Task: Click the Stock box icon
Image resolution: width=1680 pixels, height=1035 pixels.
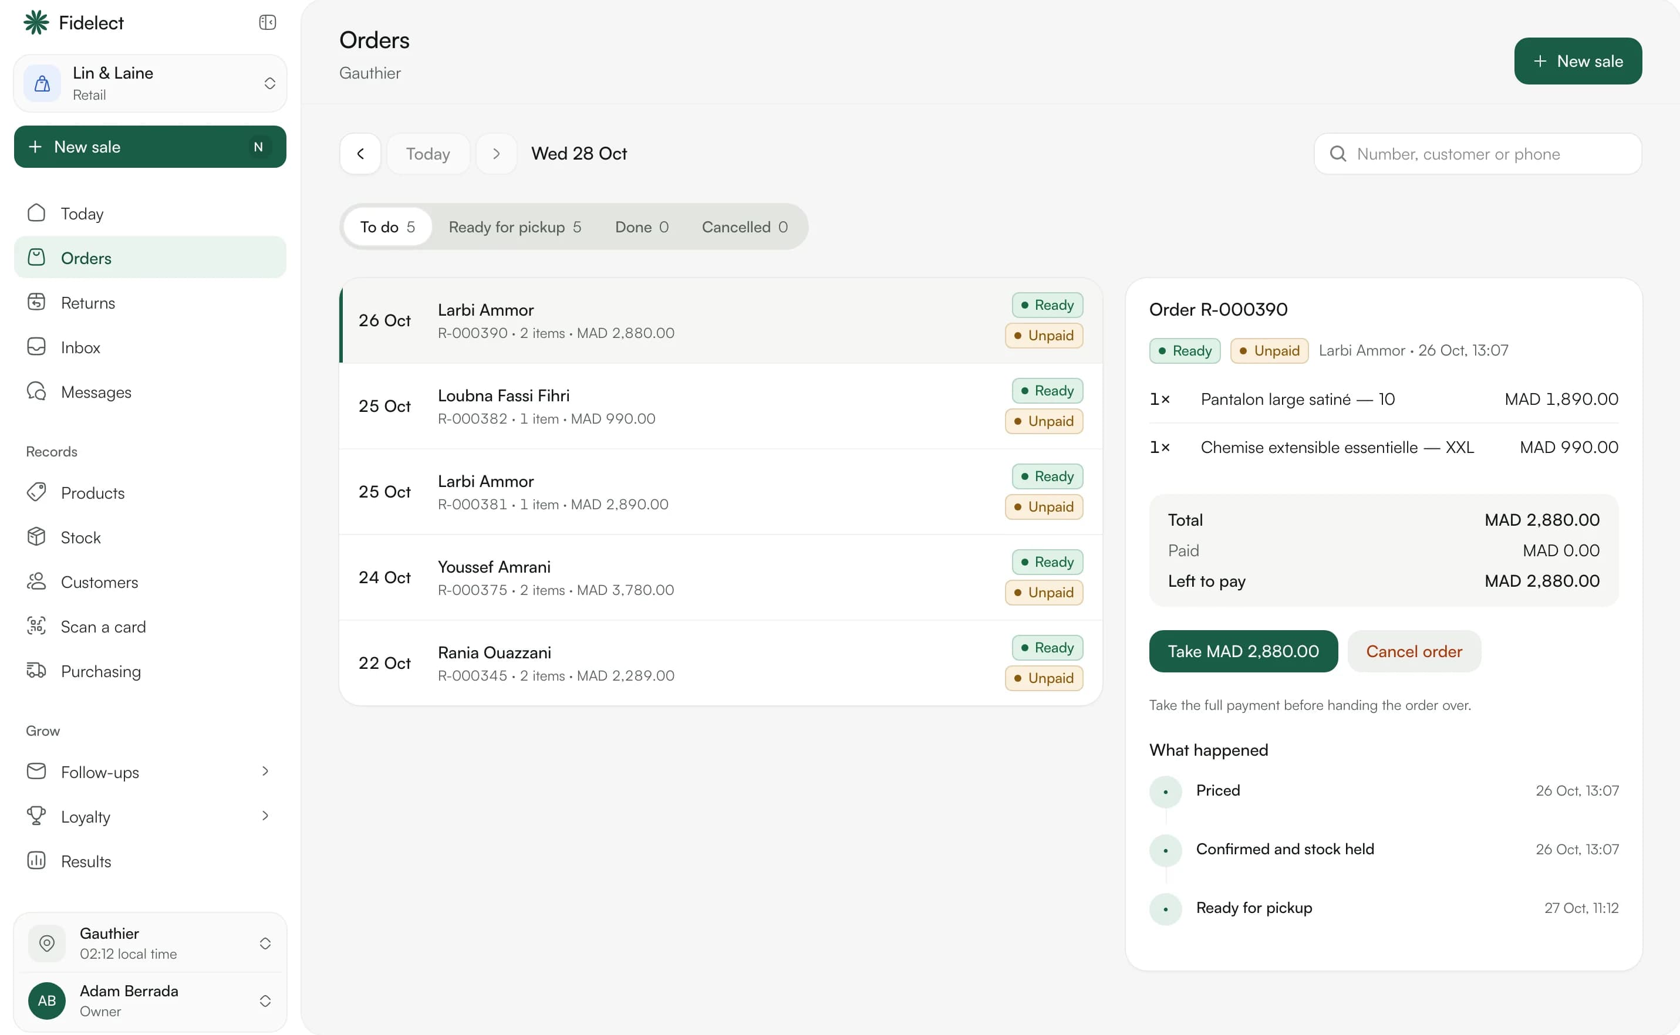Action: [x=36, y=537]
